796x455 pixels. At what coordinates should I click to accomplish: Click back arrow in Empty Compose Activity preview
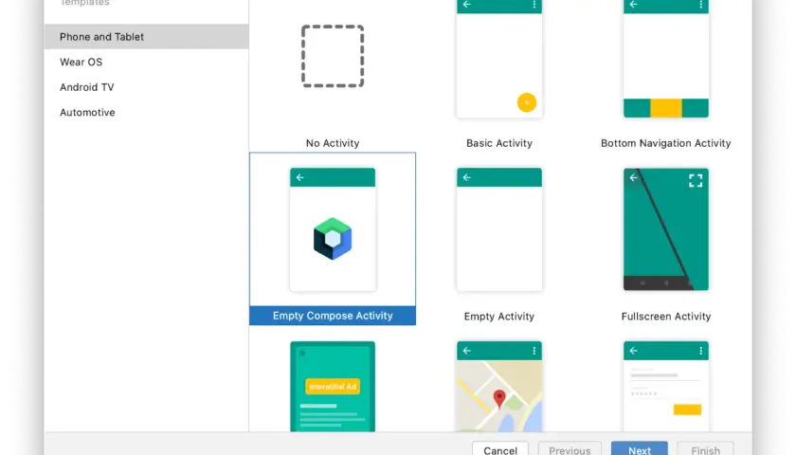coord(300,177)
